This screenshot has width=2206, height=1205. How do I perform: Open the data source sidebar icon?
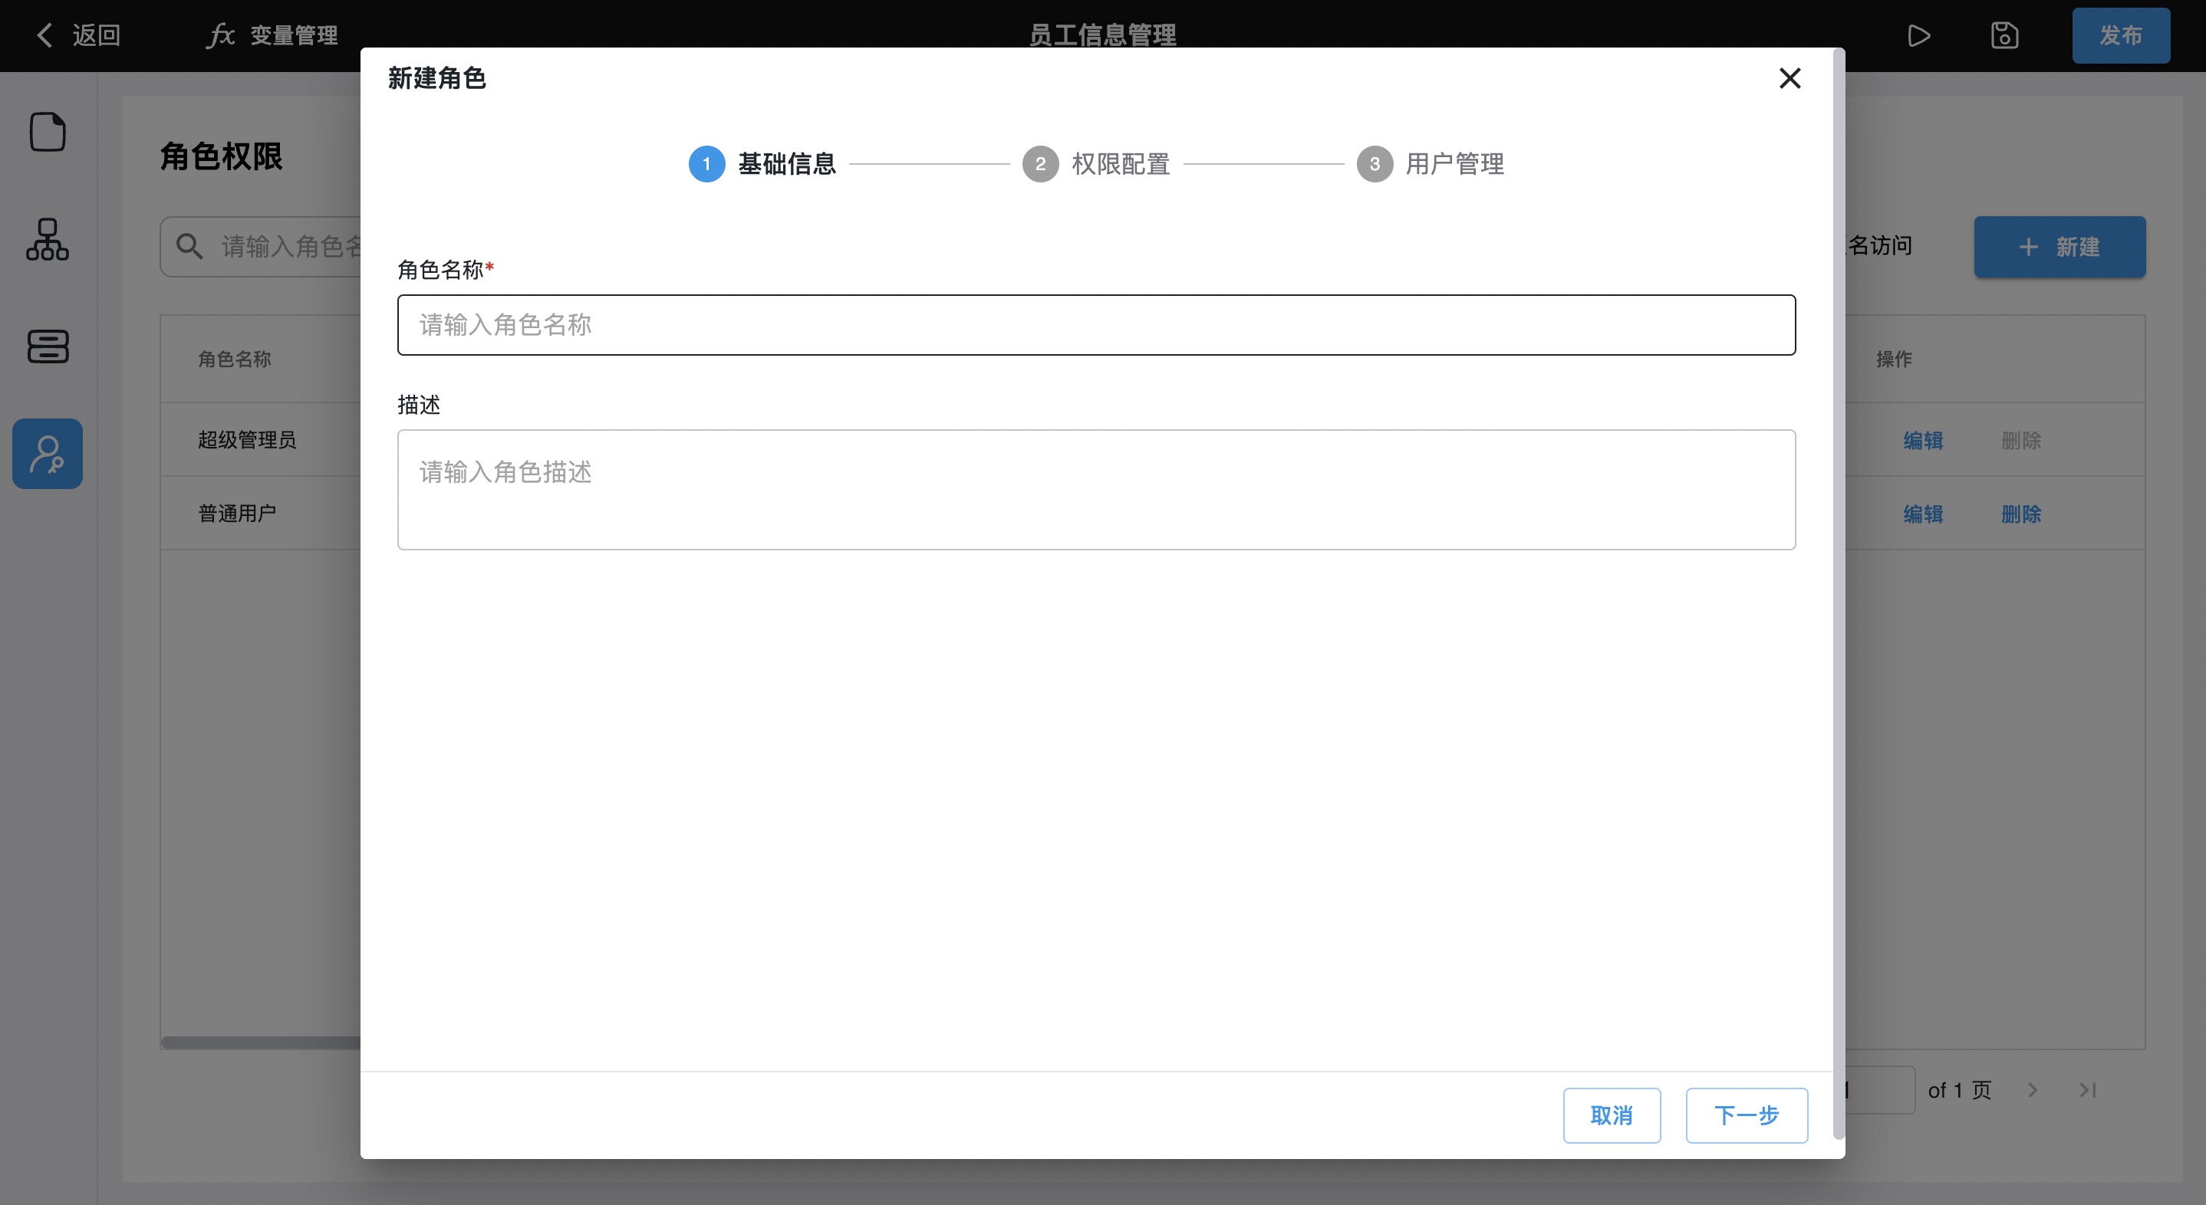(48, 346)
